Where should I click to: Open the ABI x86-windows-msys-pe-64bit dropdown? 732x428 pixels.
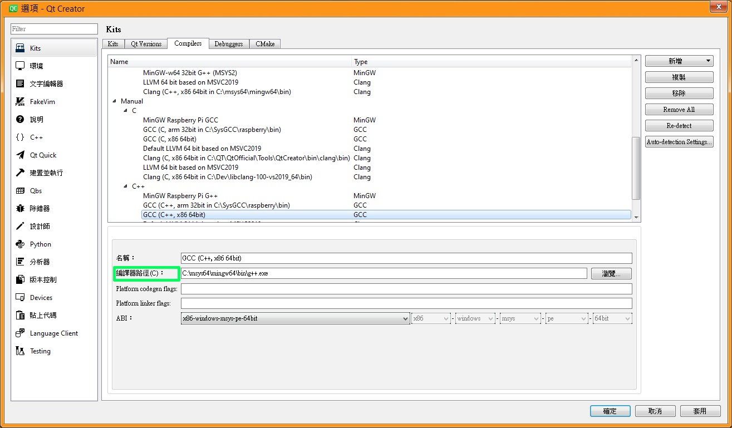(295, 318)
